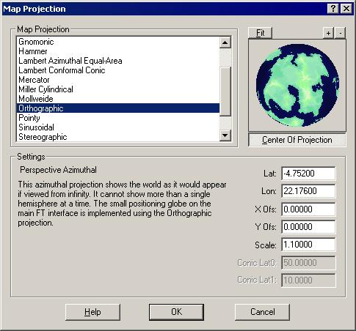Click into the Lat input field
The image size is (356, 331).
(308, 174)
